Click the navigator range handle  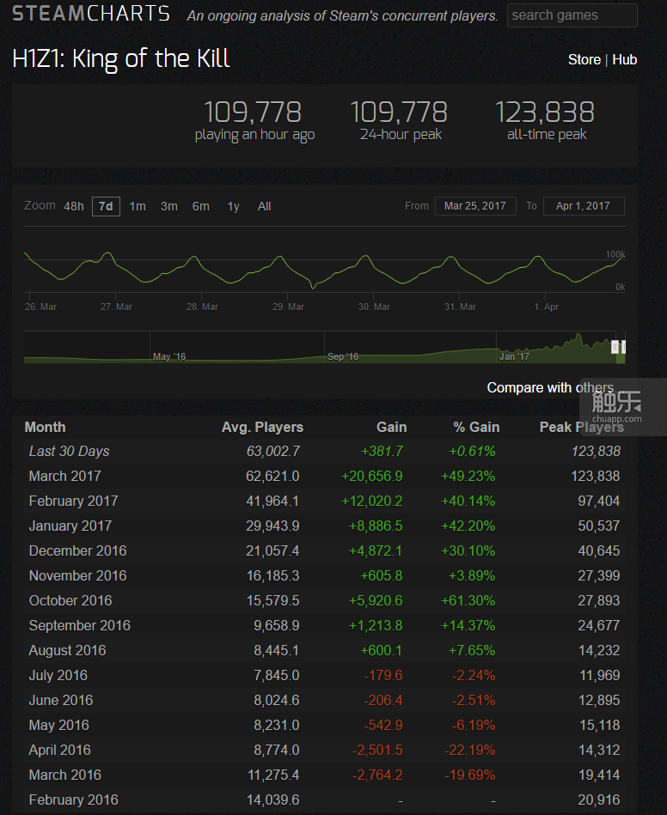615,347
